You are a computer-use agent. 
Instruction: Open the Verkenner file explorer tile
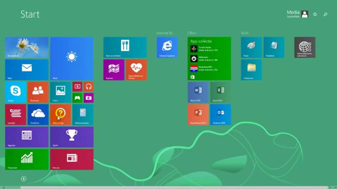click(252, 70)
